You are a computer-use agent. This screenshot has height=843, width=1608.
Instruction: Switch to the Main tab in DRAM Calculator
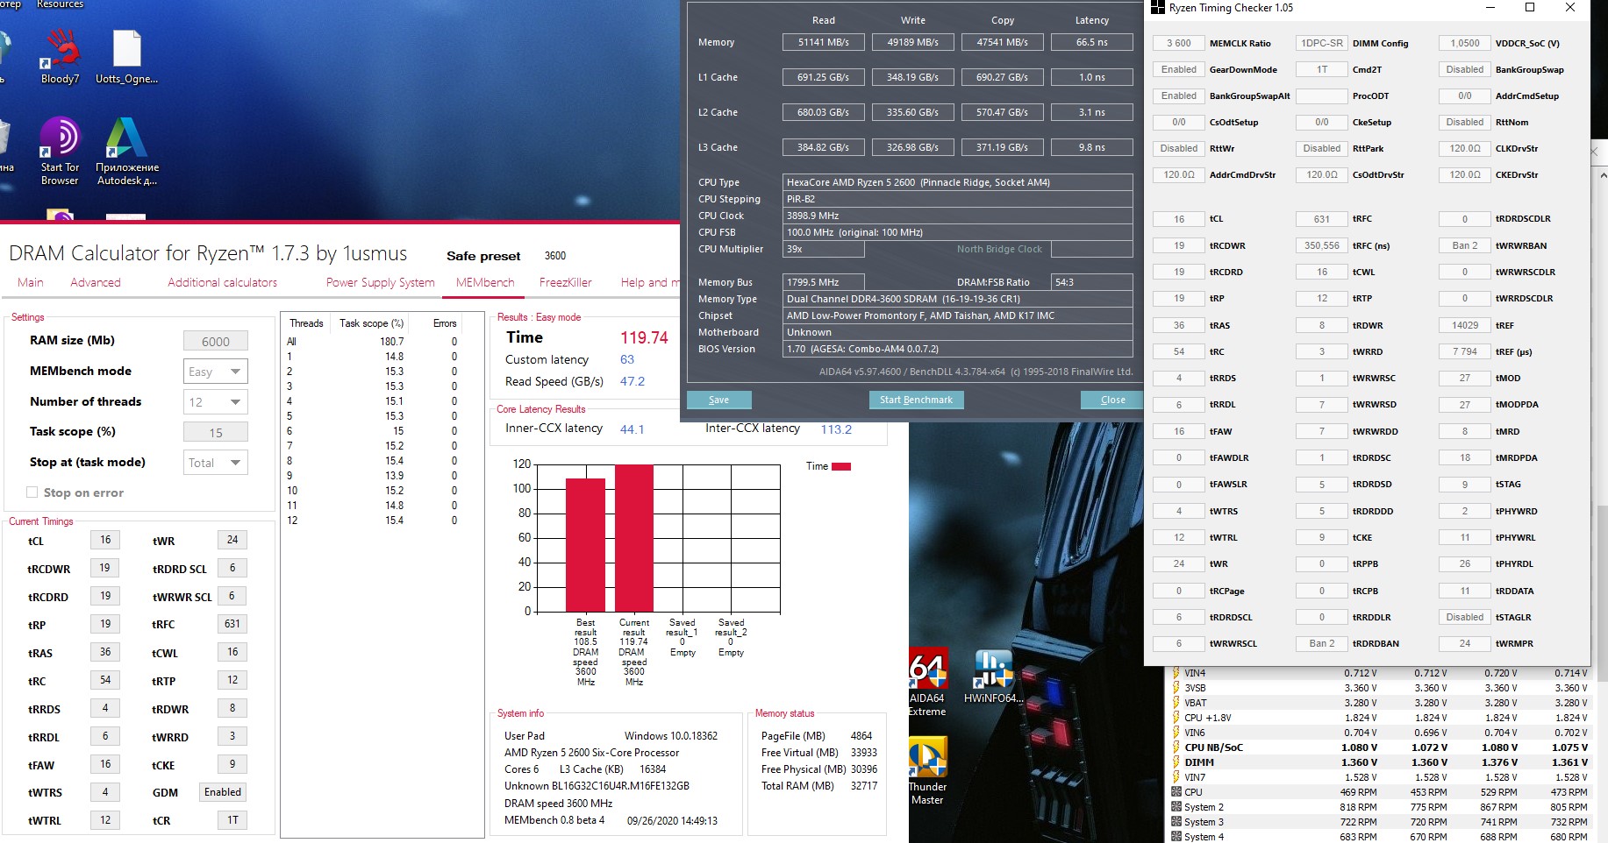pyautogui.click(x=31, y=282)
